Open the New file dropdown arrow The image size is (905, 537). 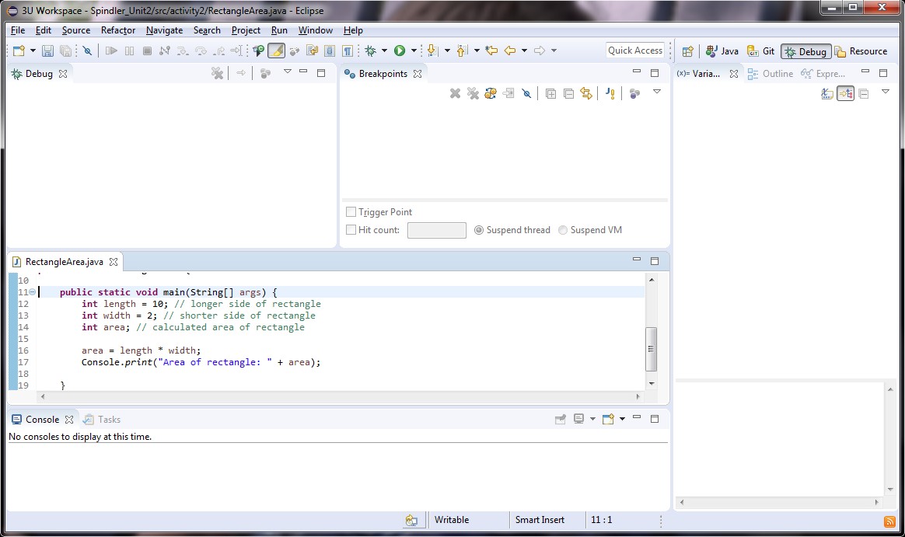33,51
